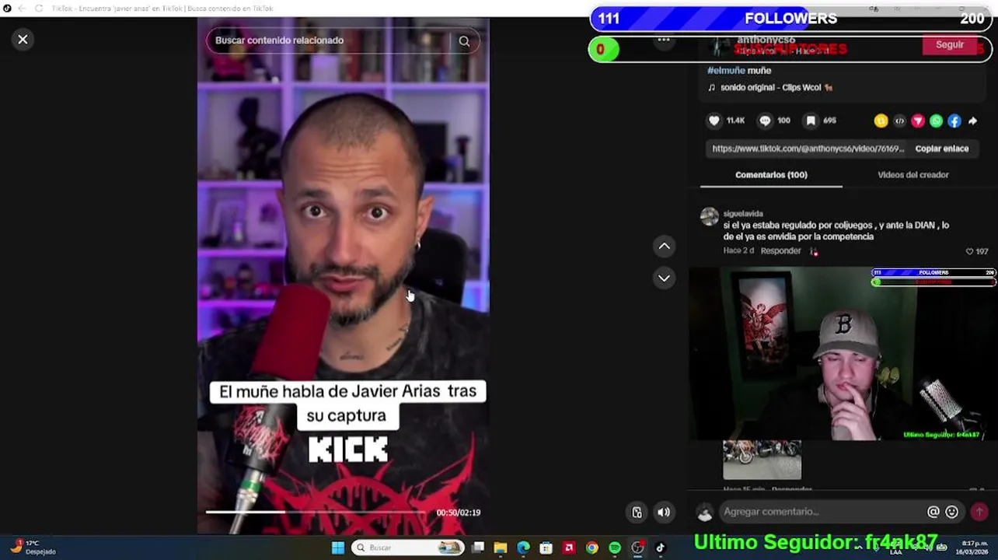Screen dimensions: 998x560
Task: Close the TikTok video viewer
Action: pyautogui.click(x=23, y=39)
